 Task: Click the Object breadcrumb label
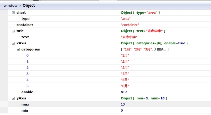29,6
